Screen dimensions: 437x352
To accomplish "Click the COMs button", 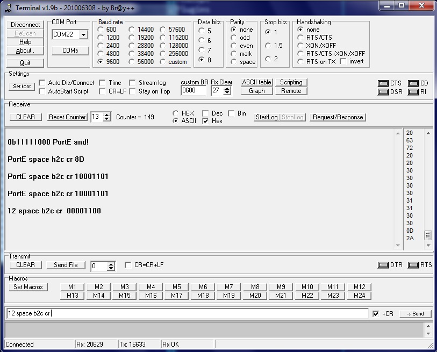I will click(x=70, y=51).
